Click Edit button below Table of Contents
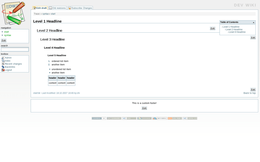Screen dimensions: 260x162 (x=253, y=38)
